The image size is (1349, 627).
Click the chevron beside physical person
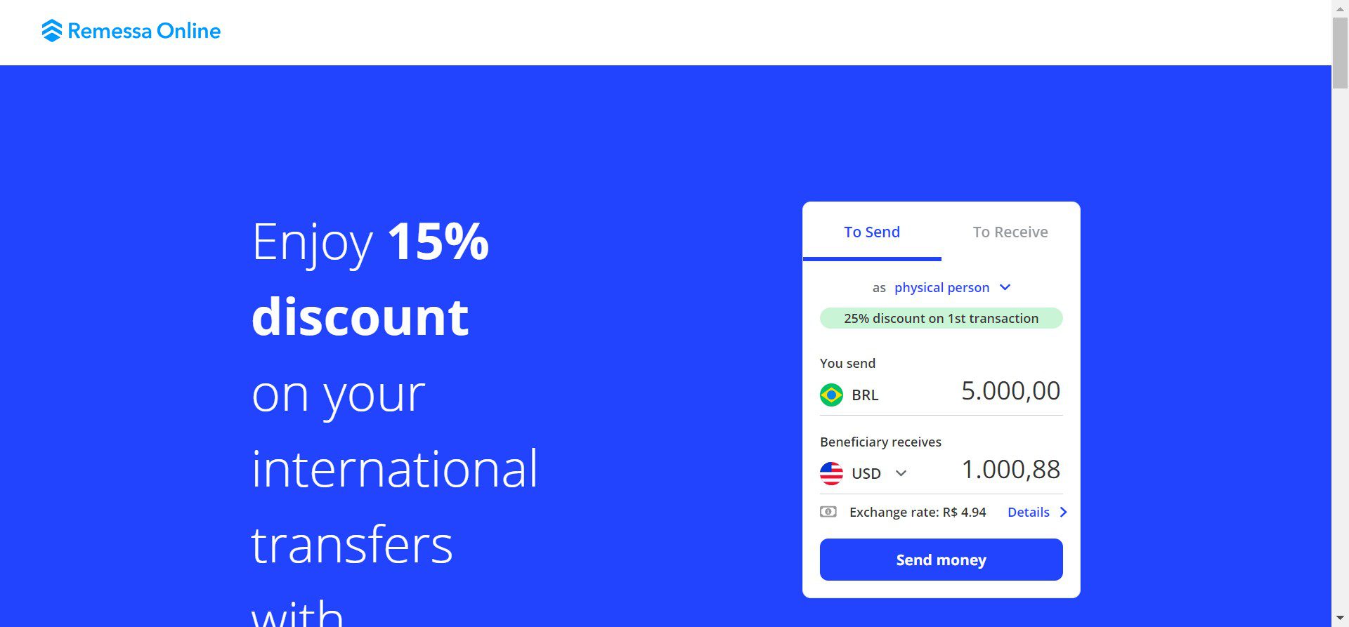click(x=1005, y=287)
